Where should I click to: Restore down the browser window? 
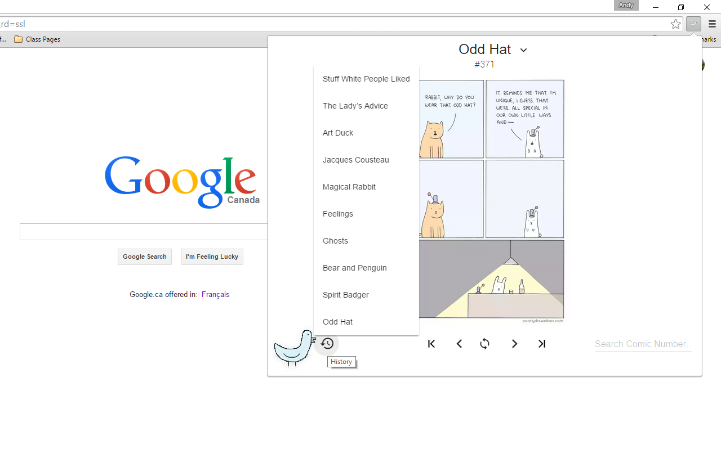[x=681, y=7]
